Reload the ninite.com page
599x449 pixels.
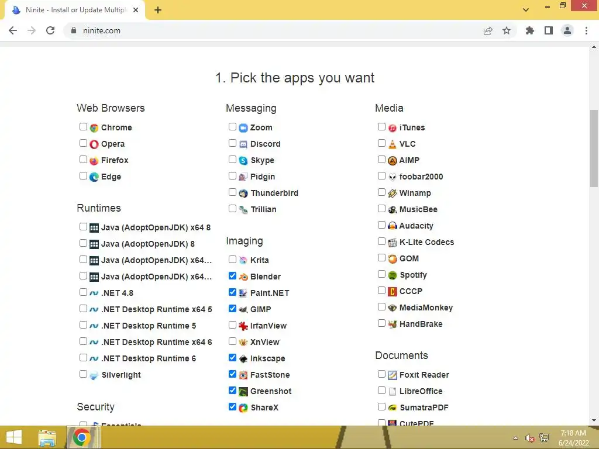pyautogui.click(x=50, y=30)
